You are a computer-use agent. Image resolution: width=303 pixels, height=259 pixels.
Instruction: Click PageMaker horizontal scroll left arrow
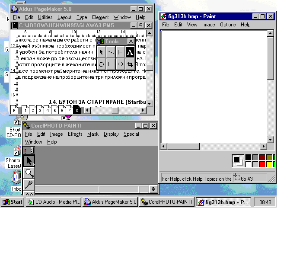(87, 110)
